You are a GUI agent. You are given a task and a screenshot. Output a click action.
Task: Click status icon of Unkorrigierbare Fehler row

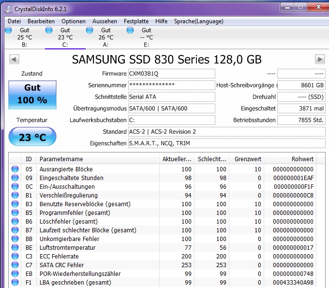[15, 239]
